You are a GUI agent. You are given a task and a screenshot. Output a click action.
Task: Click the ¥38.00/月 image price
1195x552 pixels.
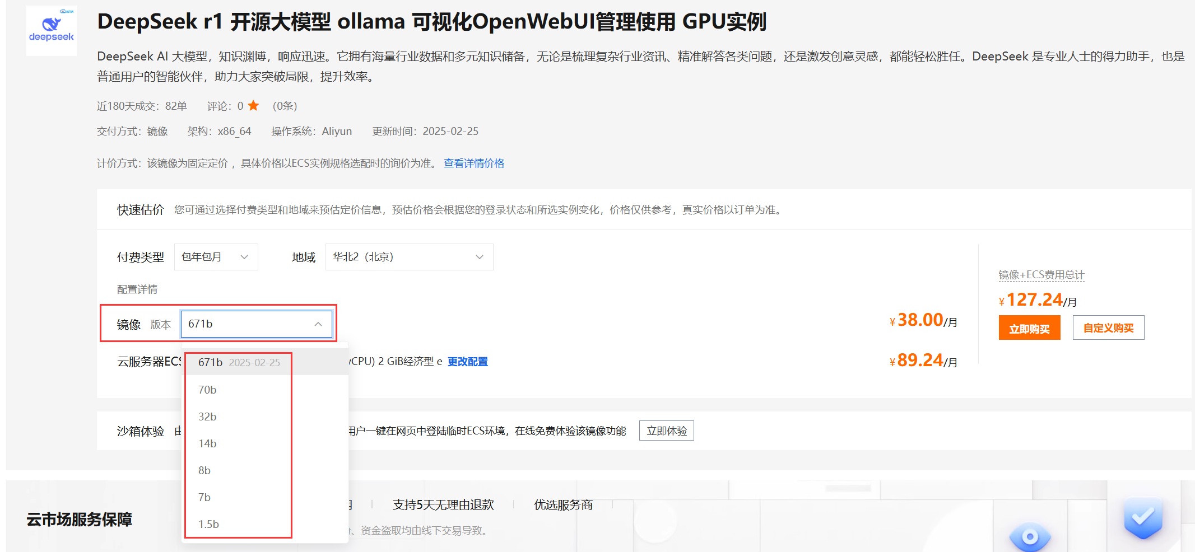[923, 320]
